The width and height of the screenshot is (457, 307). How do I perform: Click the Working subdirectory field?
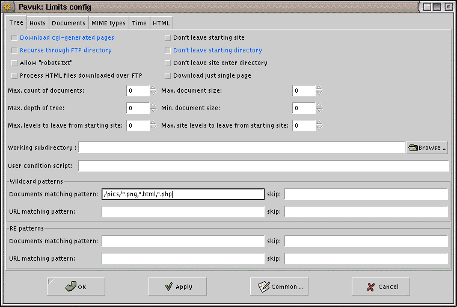tap(242, 147)
